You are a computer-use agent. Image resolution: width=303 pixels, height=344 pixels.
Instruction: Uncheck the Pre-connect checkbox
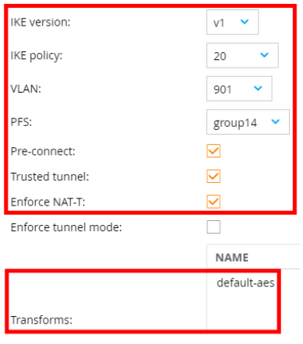[213, 151]
